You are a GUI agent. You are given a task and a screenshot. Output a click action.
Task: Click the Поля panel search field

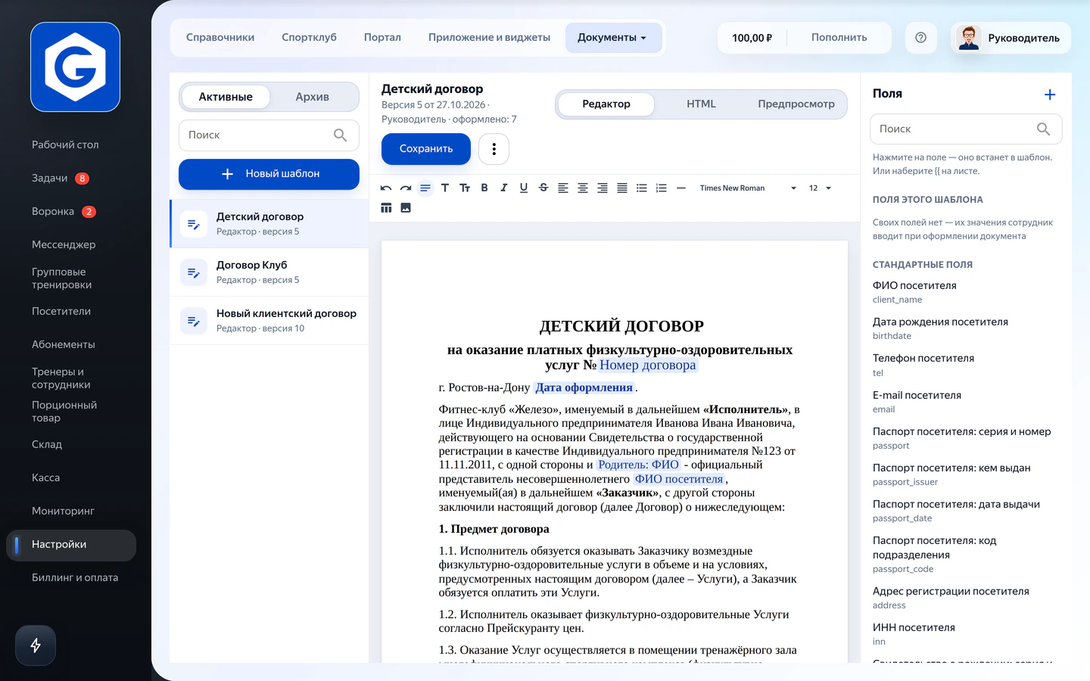point(966,129)
